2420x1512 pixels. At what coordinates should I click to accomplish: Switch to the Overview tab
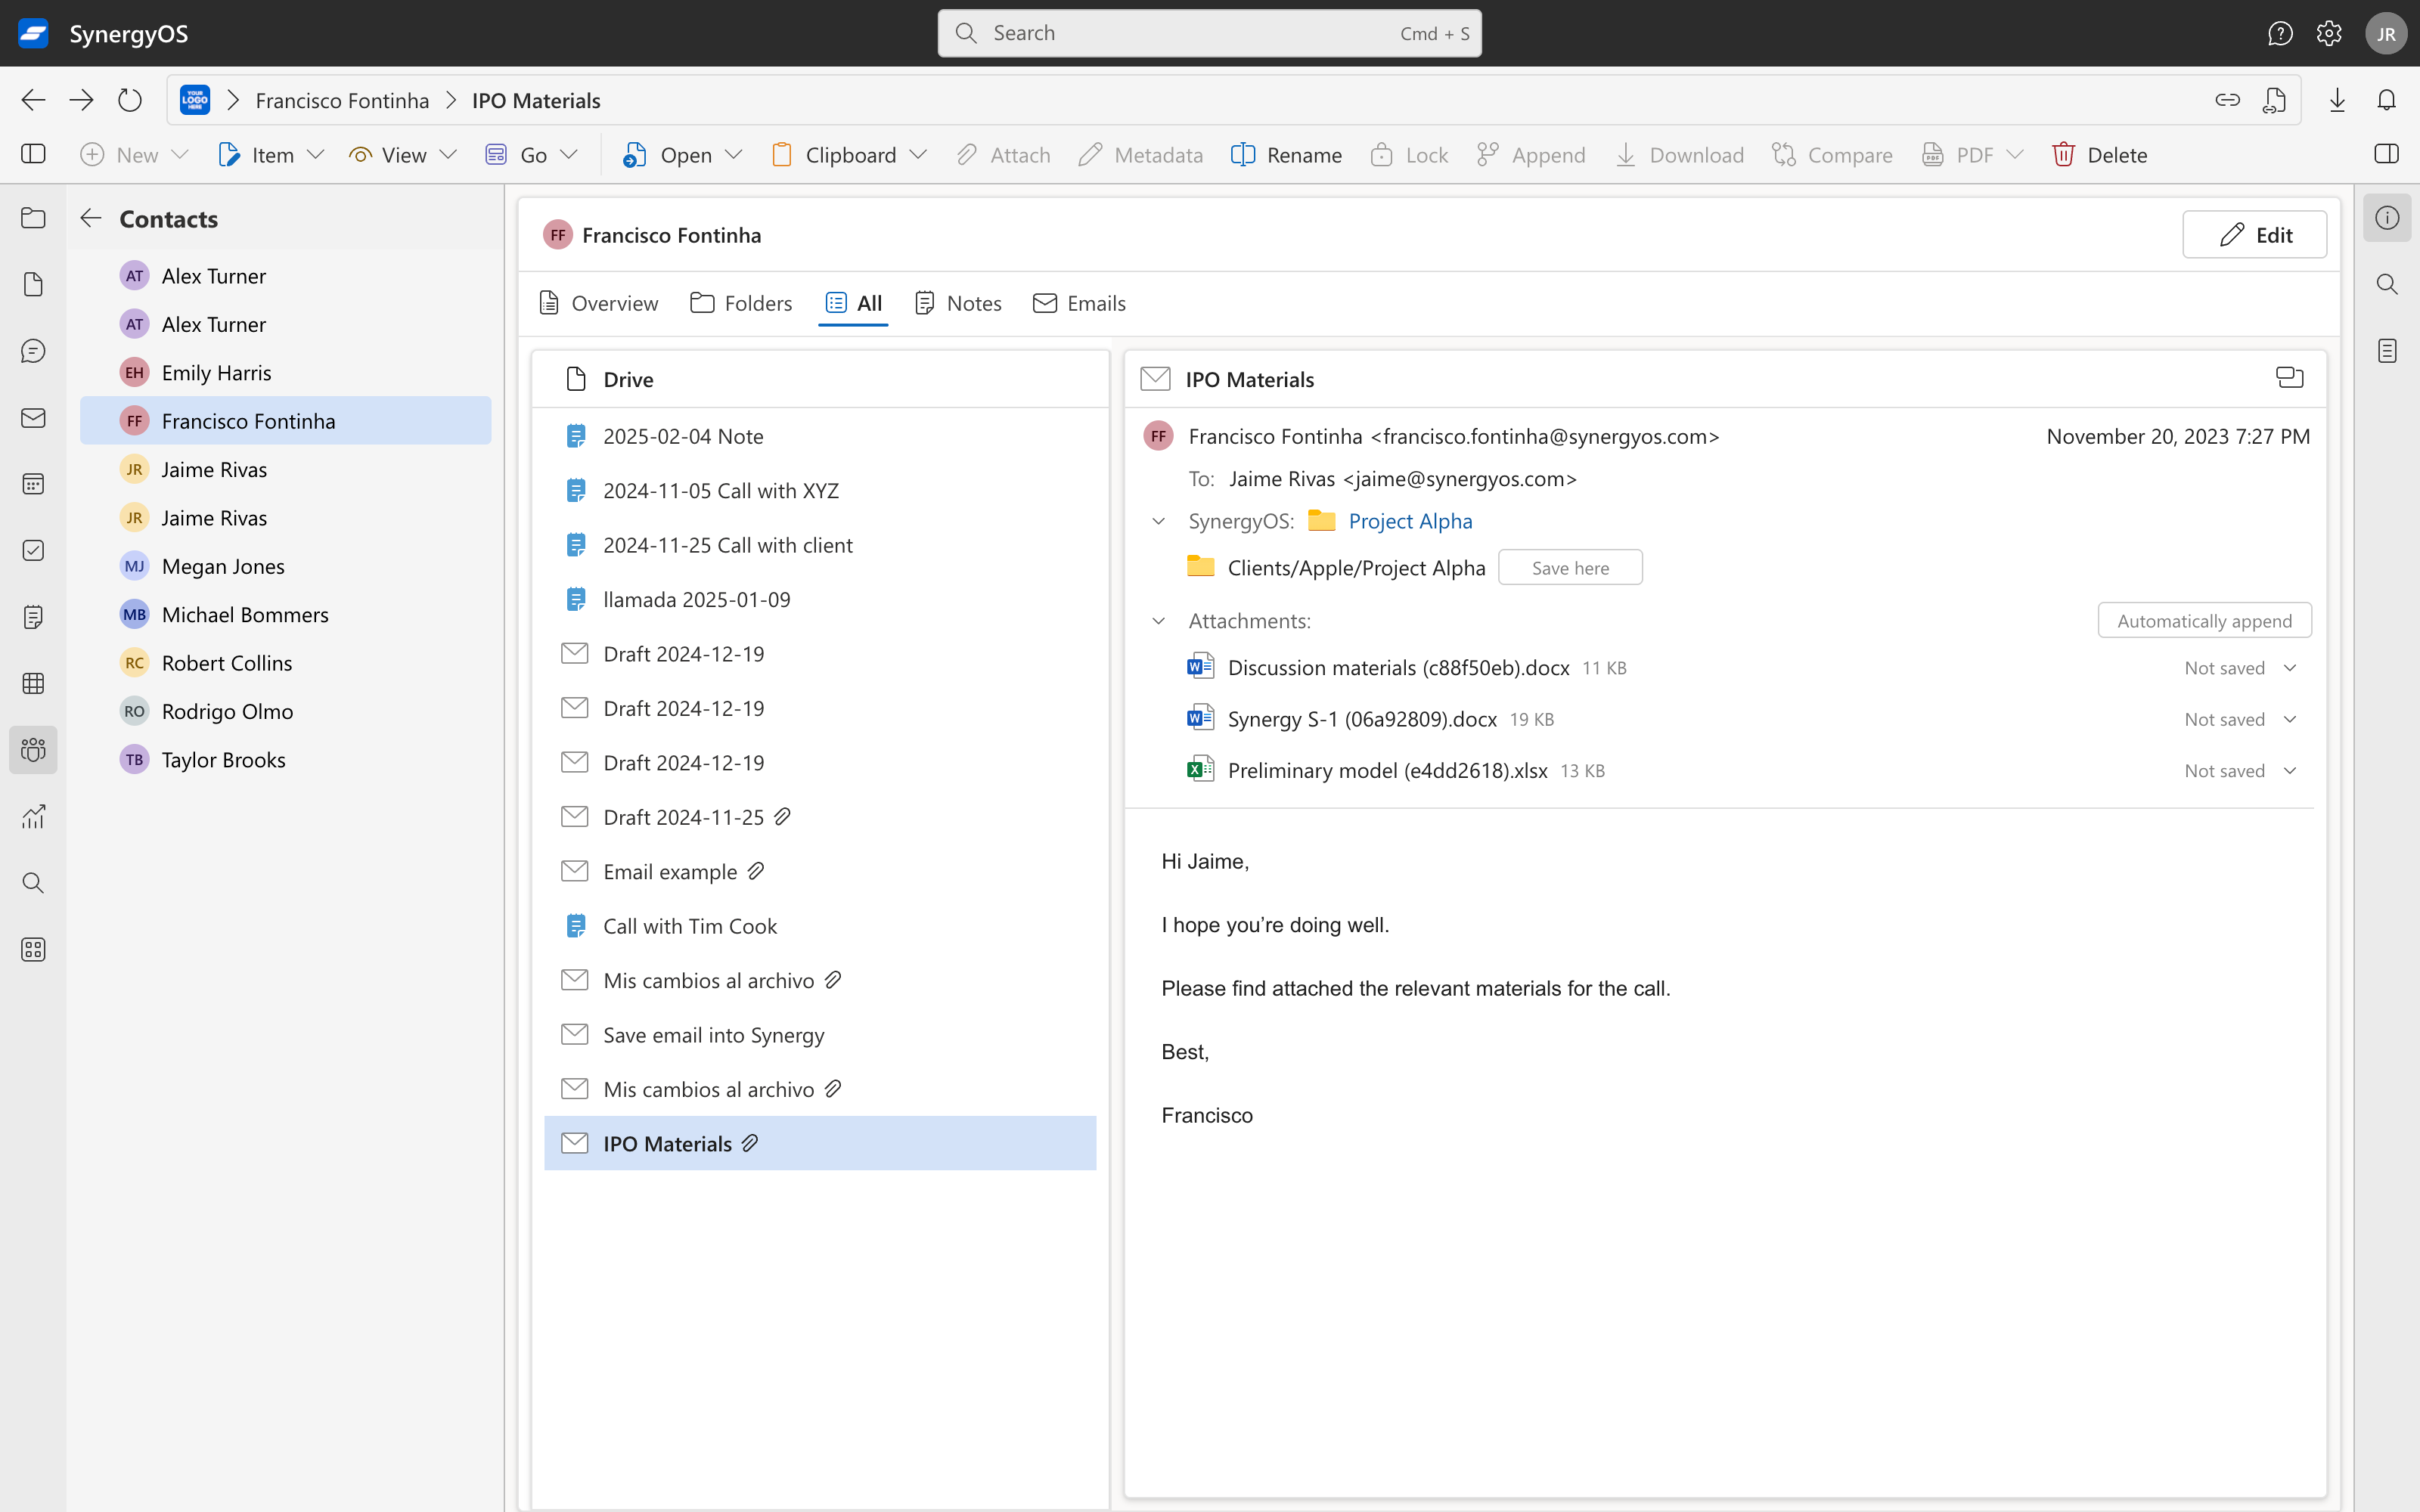coord(599,303)
